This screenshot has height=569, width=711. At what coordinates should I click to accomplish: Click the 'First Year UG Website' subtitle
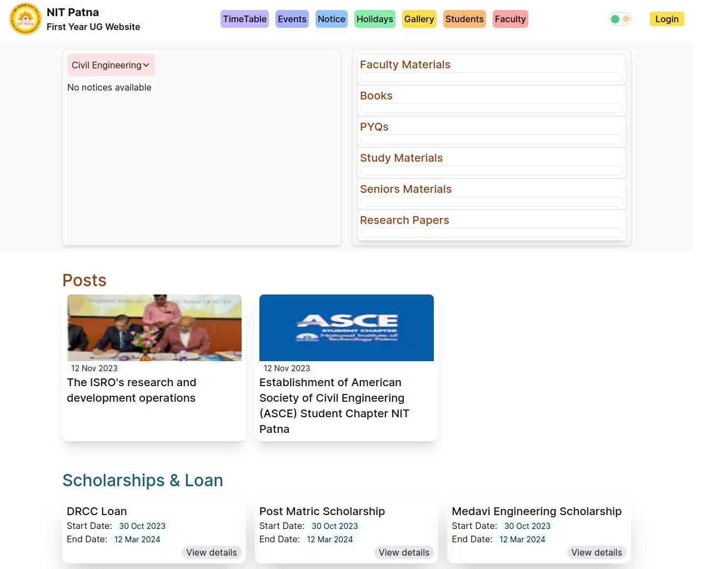[93, 27]
